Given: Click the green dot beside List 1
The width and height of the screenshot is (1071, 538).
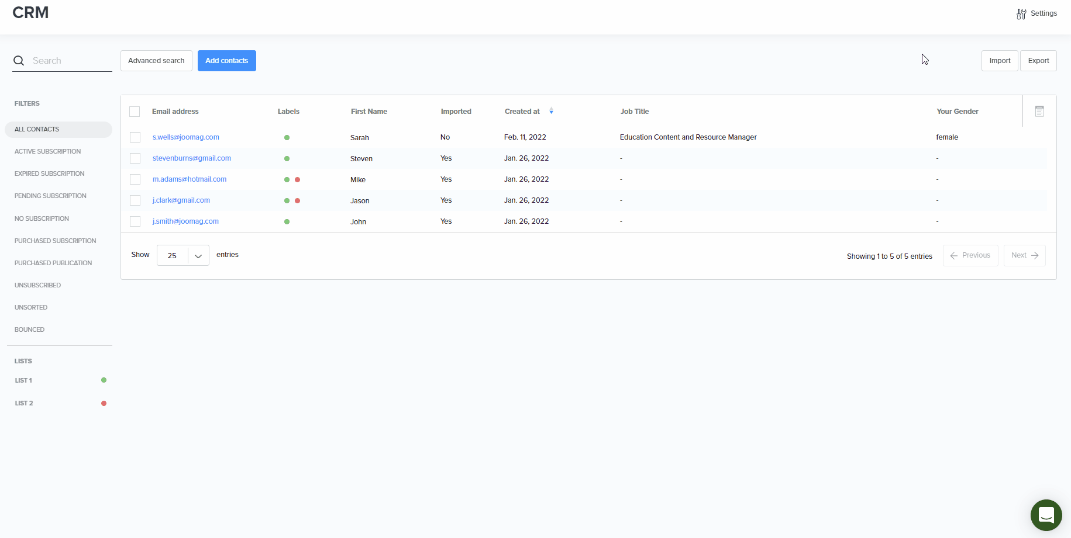Looking at the screenshot, I should pyautogui.click(x=104, y=380).
